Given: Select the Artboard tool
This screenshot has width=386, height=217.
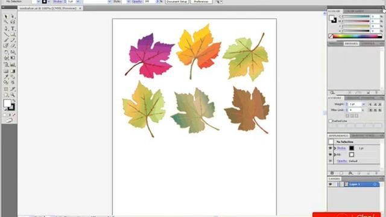Looking at the screenshot, I should pos(6,89).
